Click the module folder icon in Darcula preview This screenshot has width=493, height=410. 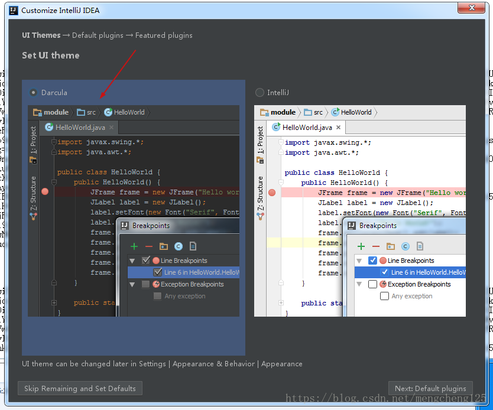point(37,112)
